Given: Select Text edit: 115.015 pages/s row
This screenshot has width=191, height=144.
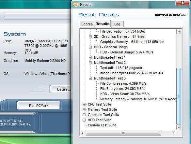Looking at the screenshot, I should coord(121,68).
